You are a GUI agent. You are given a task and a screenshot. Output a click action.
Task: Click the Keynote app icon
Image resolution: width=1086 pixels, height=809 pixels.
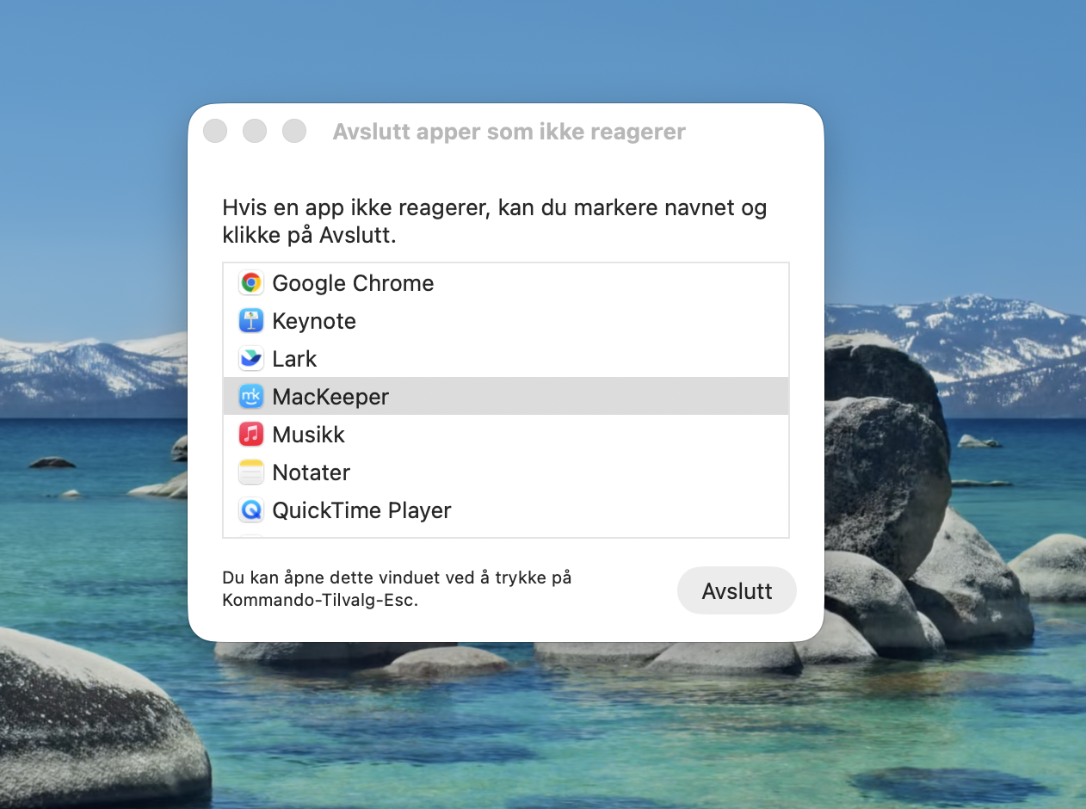(x=251, y=321)
